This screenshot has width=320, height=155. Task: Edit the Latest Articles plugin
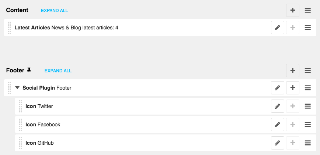pos(277,28)
